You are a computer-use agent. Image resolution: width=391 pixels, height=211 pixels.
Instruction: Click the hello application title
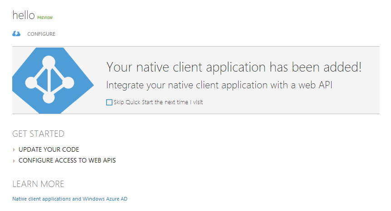point(24,15)
